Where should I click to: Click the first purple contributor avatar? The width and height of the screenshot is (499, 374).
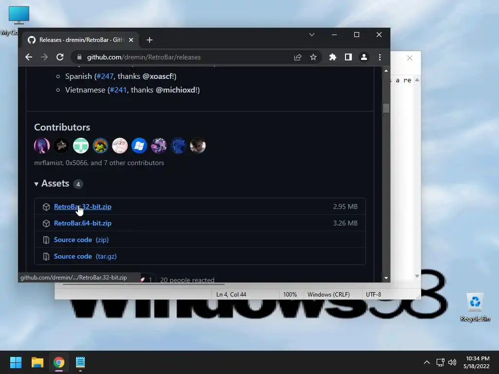click(42, 146)
